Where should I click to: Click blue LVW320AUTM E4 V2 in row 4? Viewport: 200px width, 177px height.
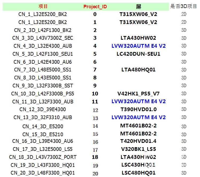[x=139, y=46]
